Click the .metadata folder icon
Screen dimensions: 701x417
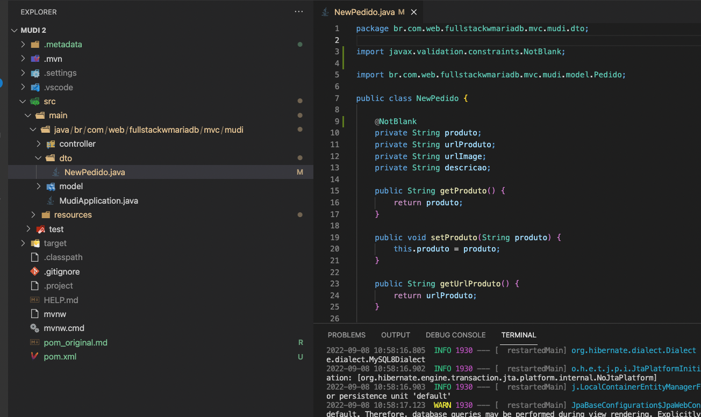pos(35,45)
